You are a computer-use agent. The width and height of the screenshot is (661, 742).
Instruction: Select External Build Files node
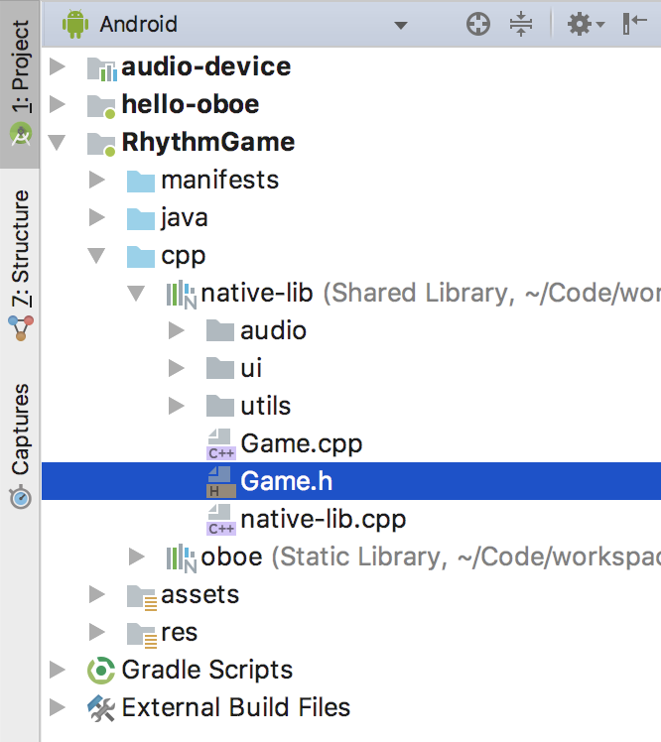[x=235, y=707]
